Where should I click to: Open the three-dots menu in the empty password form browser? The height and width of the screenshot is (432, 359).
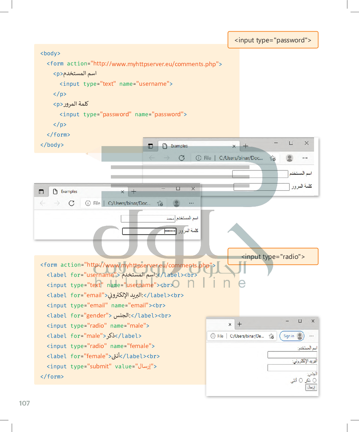pos(305,158)
